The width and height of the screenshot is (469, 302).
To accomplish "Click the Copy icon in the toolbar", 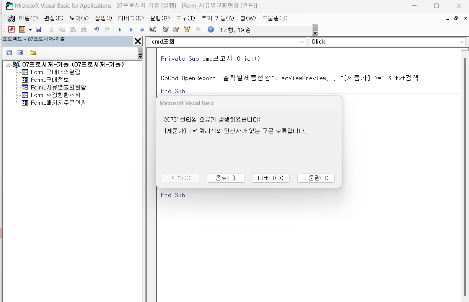I will tap(62, 29).
